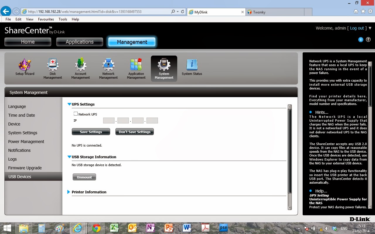Viewport: 375px width, 234px height.
Task: Enable the Network UPS checkbox
Action: pos(76,114)
